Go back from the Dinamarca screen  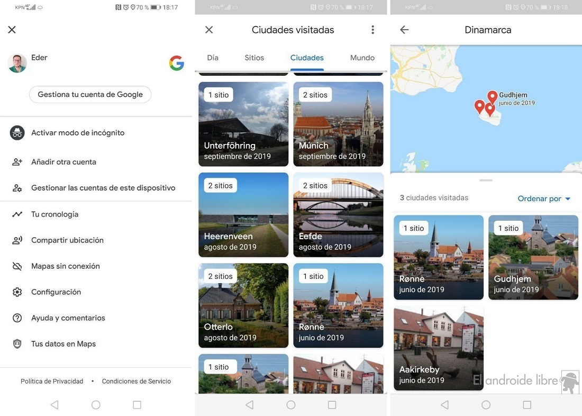point(405,30)
